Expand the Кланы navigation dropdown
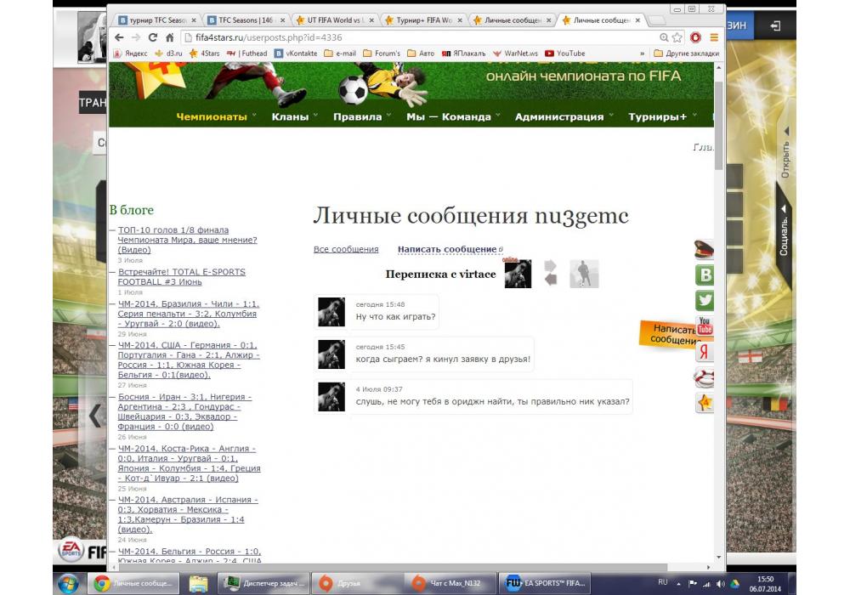This screenshot has width=850, height=595. pyautogui.click(x=290, y=117)
